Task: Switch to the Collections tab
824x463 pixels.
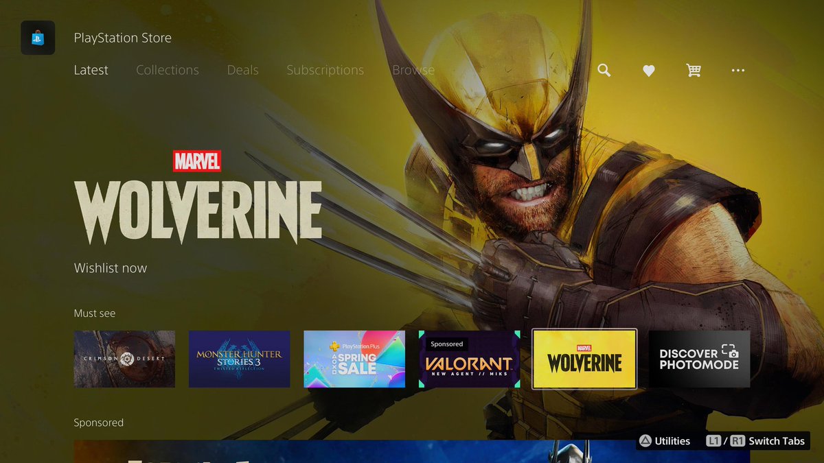Action: tap(168, 70)
